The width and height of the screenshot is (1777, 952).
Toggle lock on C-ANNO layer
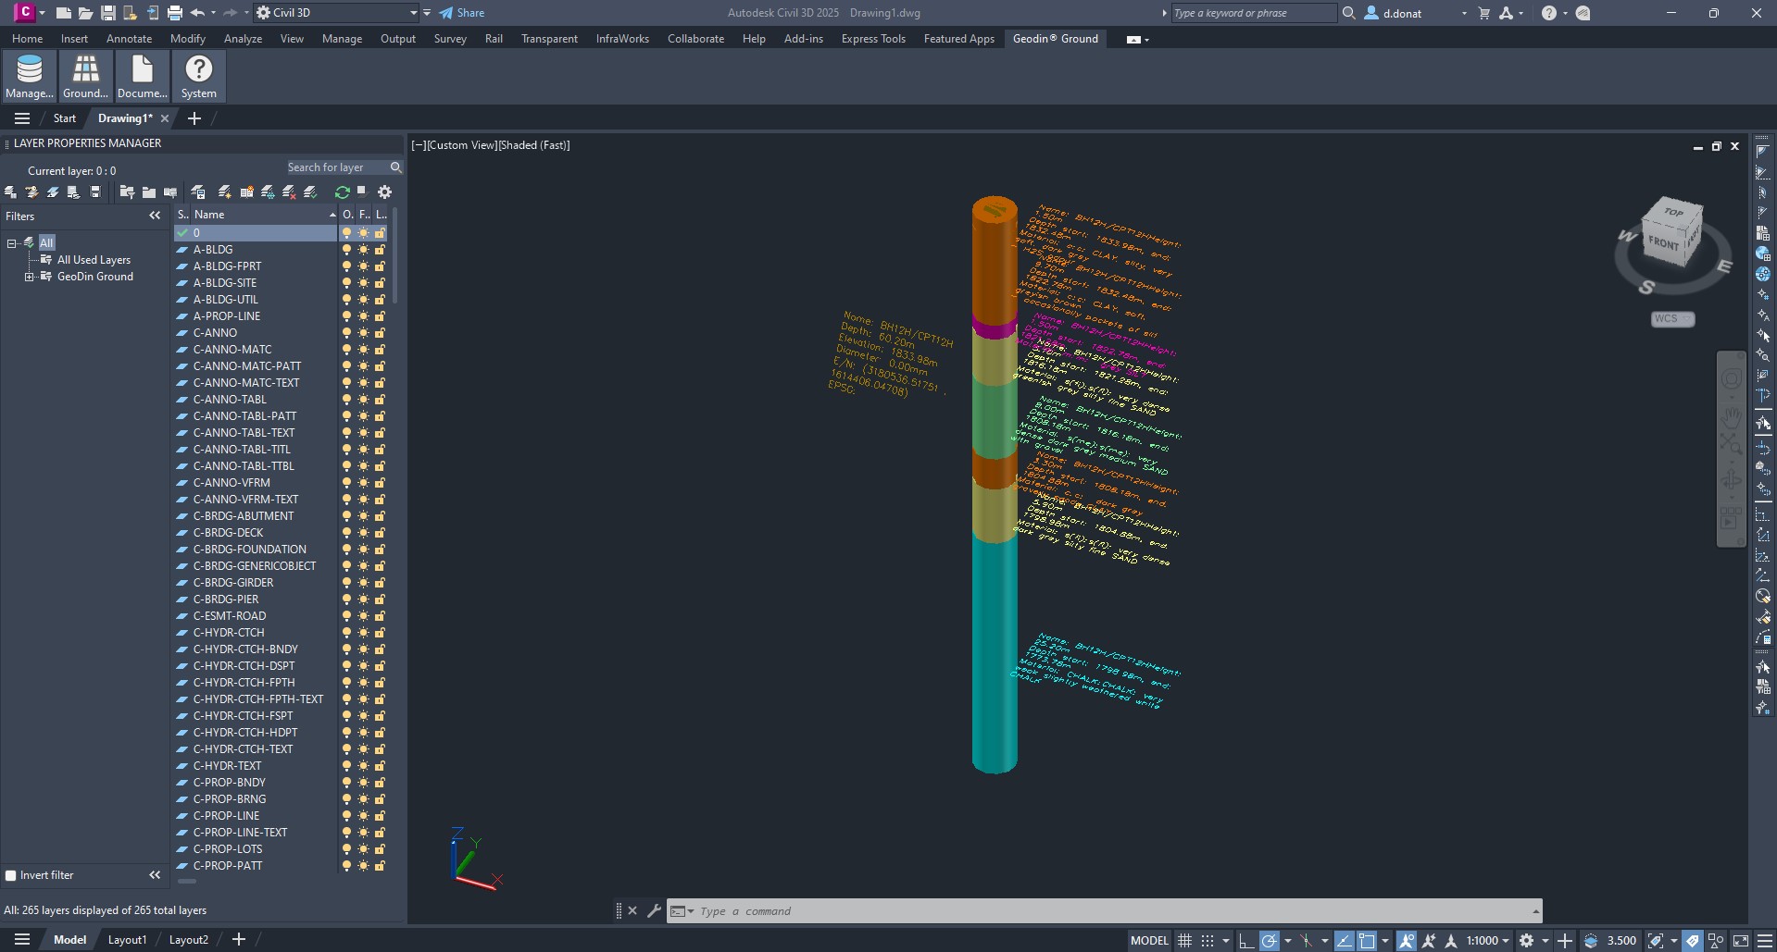tap(380, 333)
